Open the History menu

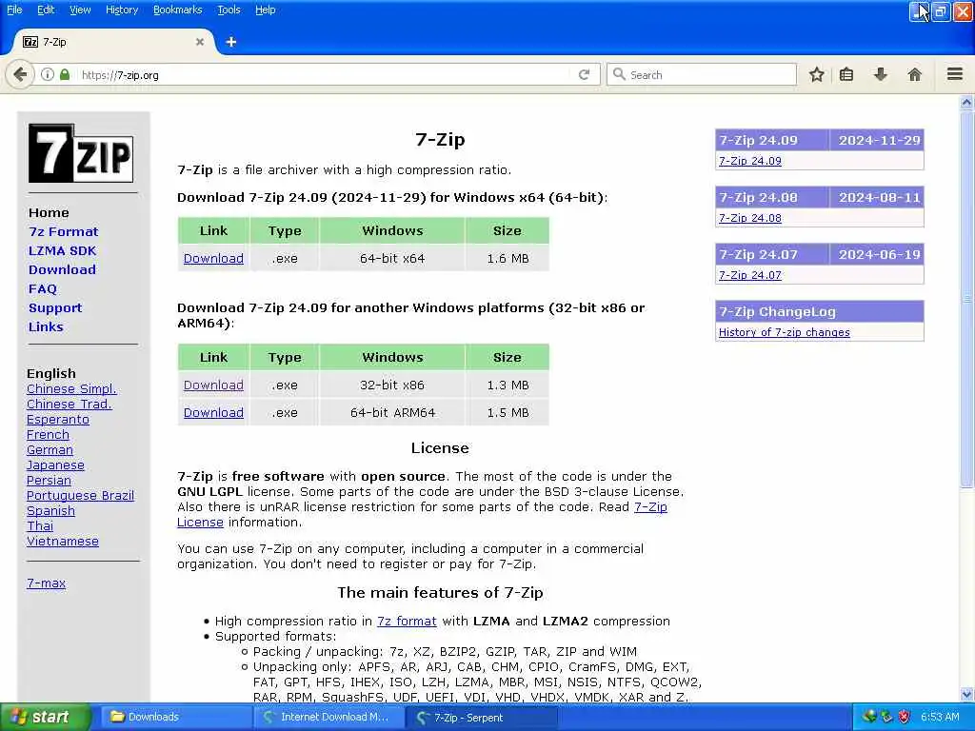122,10
